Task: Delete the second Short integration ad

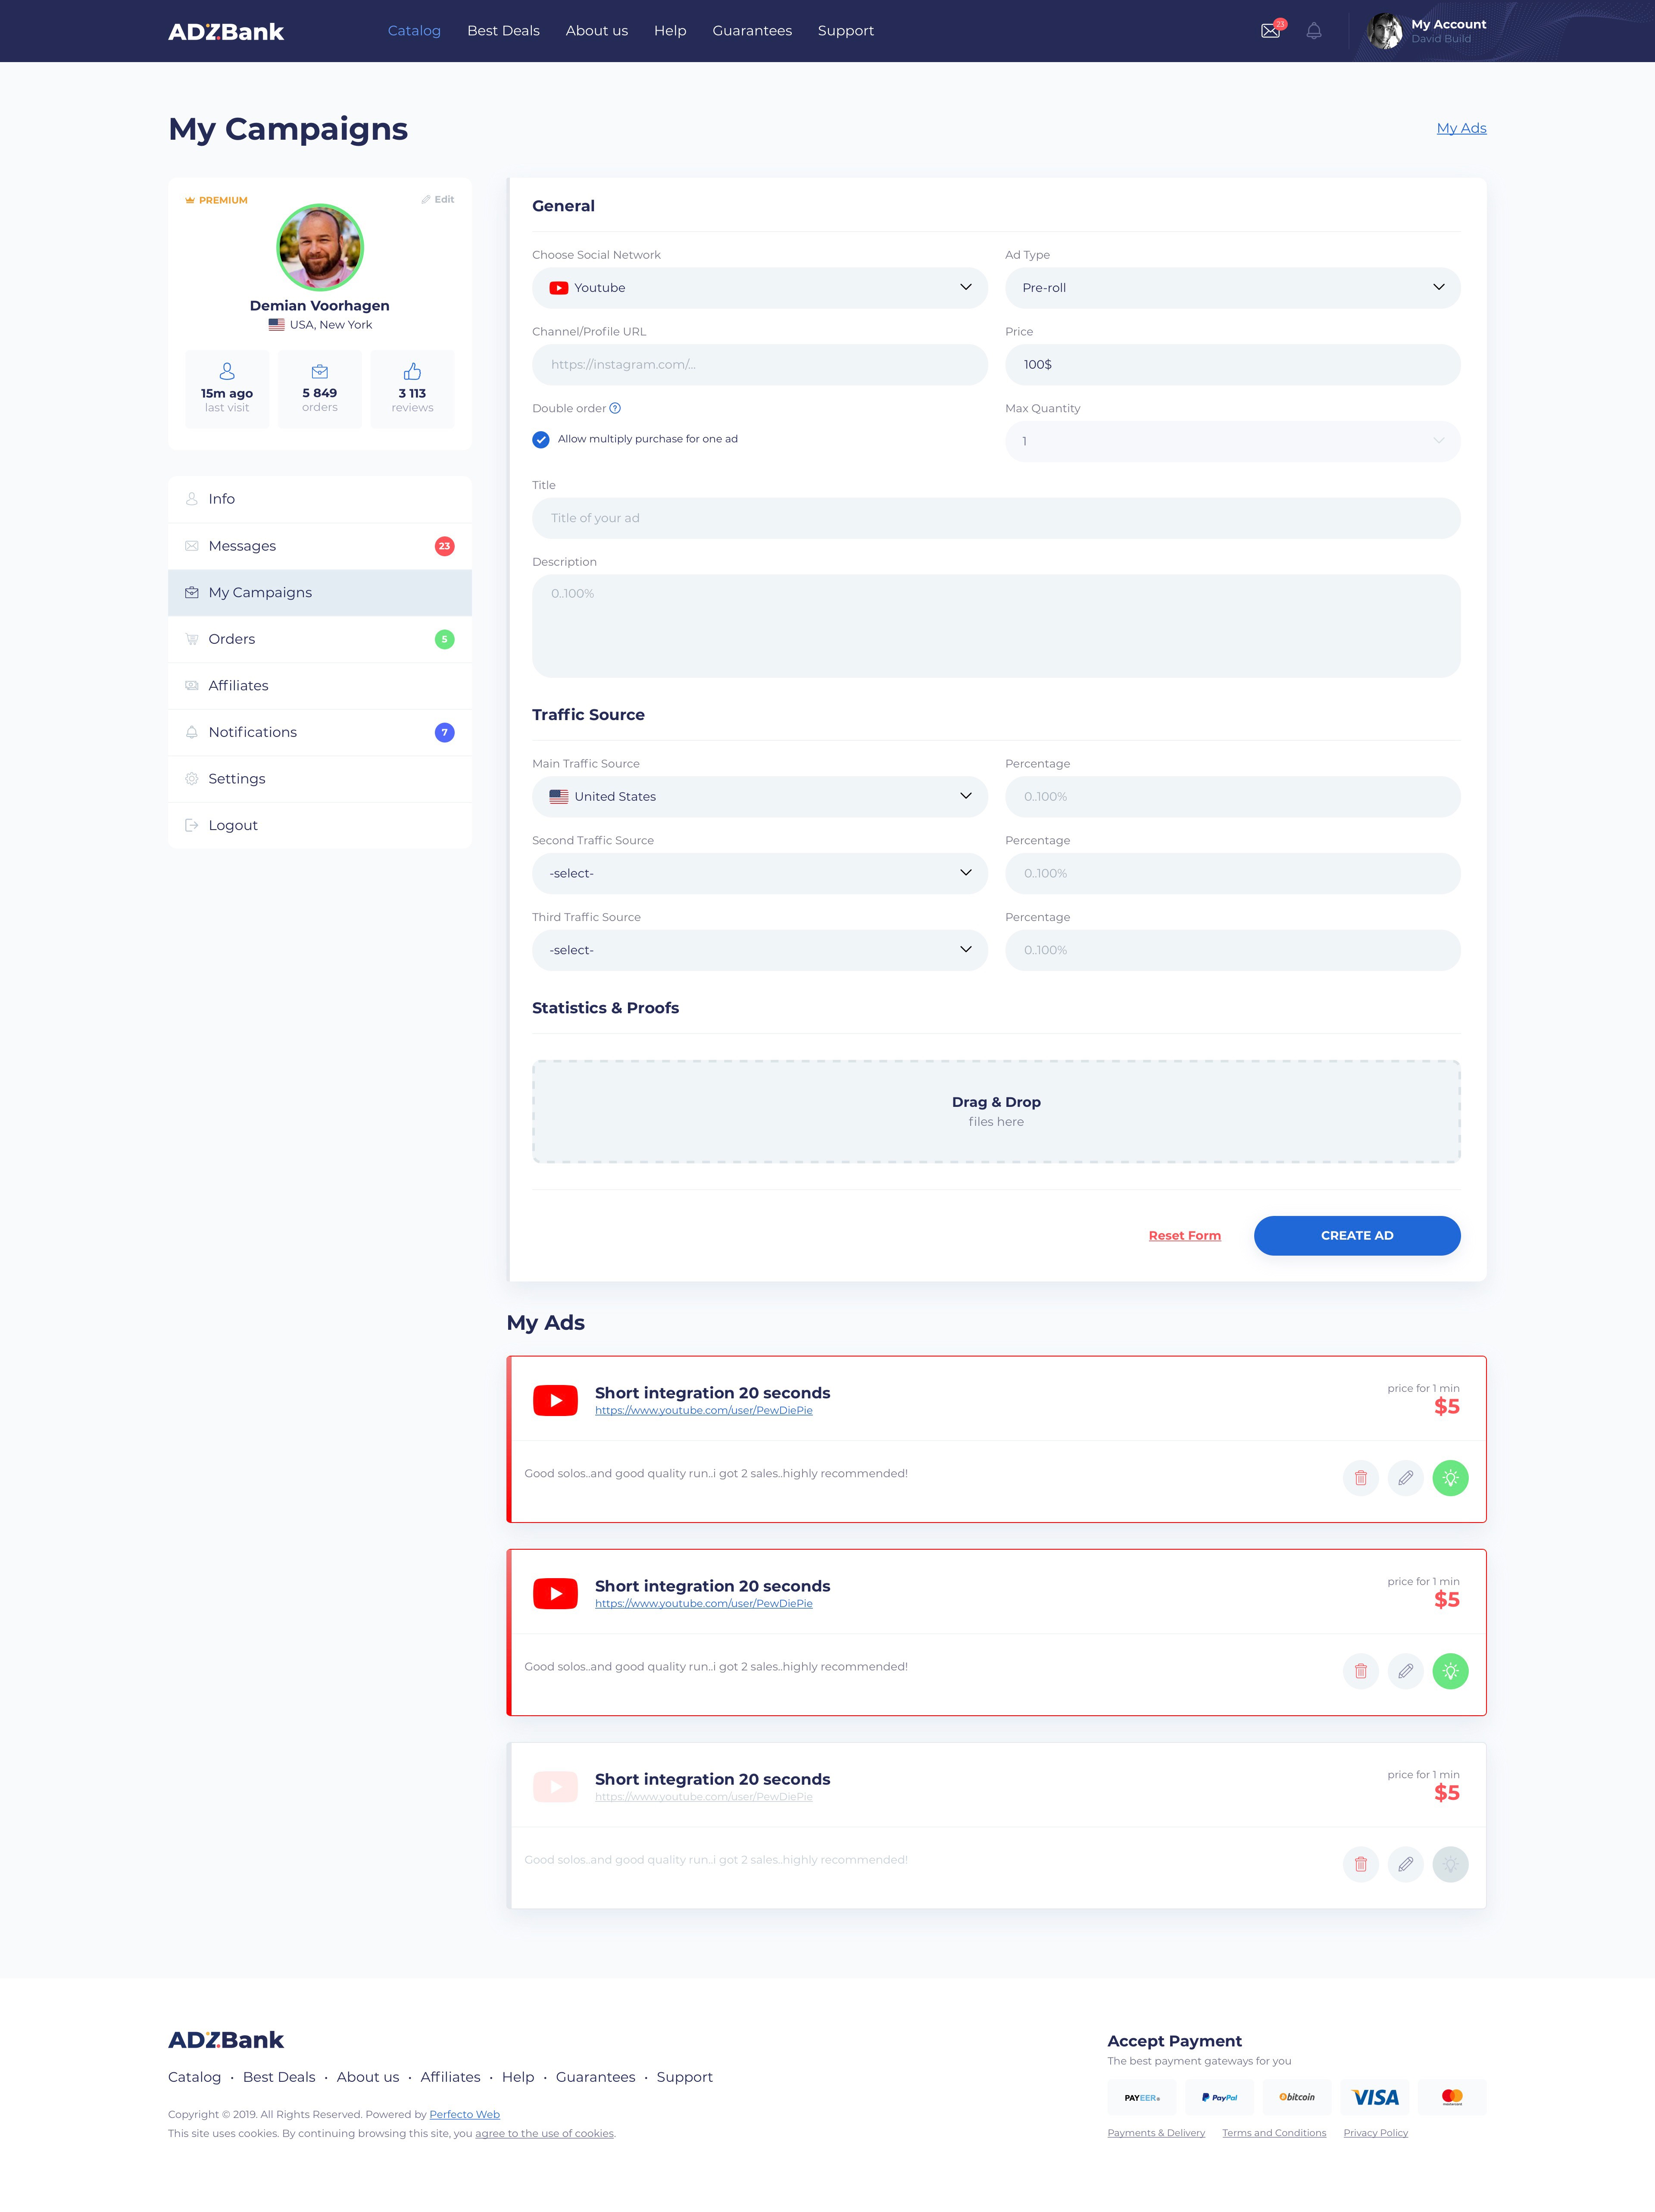Action: 1360,1670
